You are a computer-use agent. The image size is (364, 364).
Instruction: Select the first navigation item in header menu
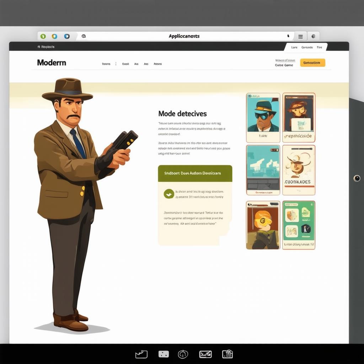point(106,64)
